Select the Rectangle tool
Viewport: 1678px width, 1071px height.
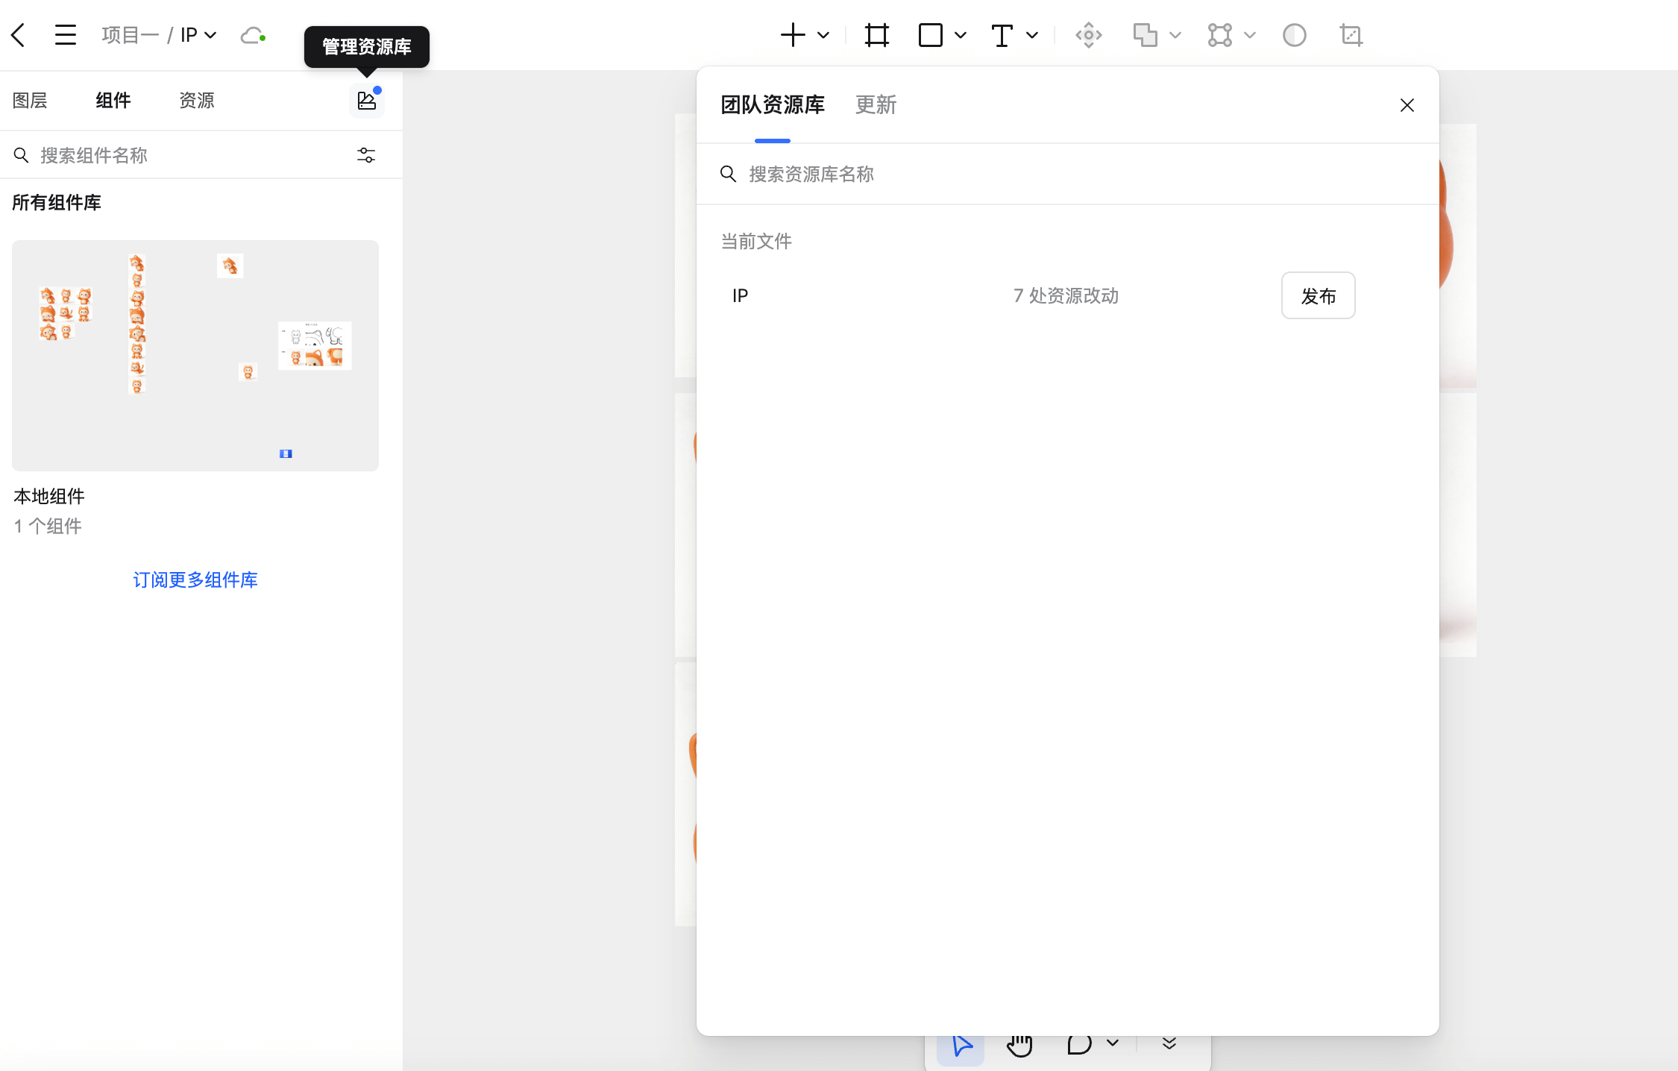tap(929, 34)
